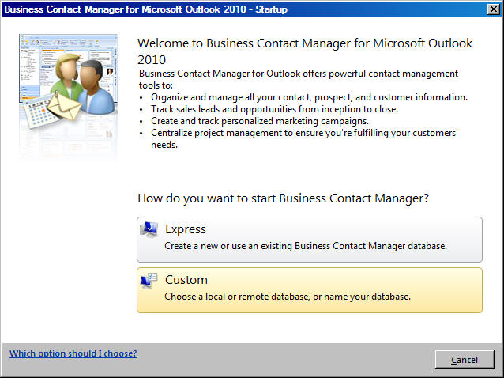Choose the Custom startup option
504x378 pixels.
pyautogui.click(x=310, y=290)
